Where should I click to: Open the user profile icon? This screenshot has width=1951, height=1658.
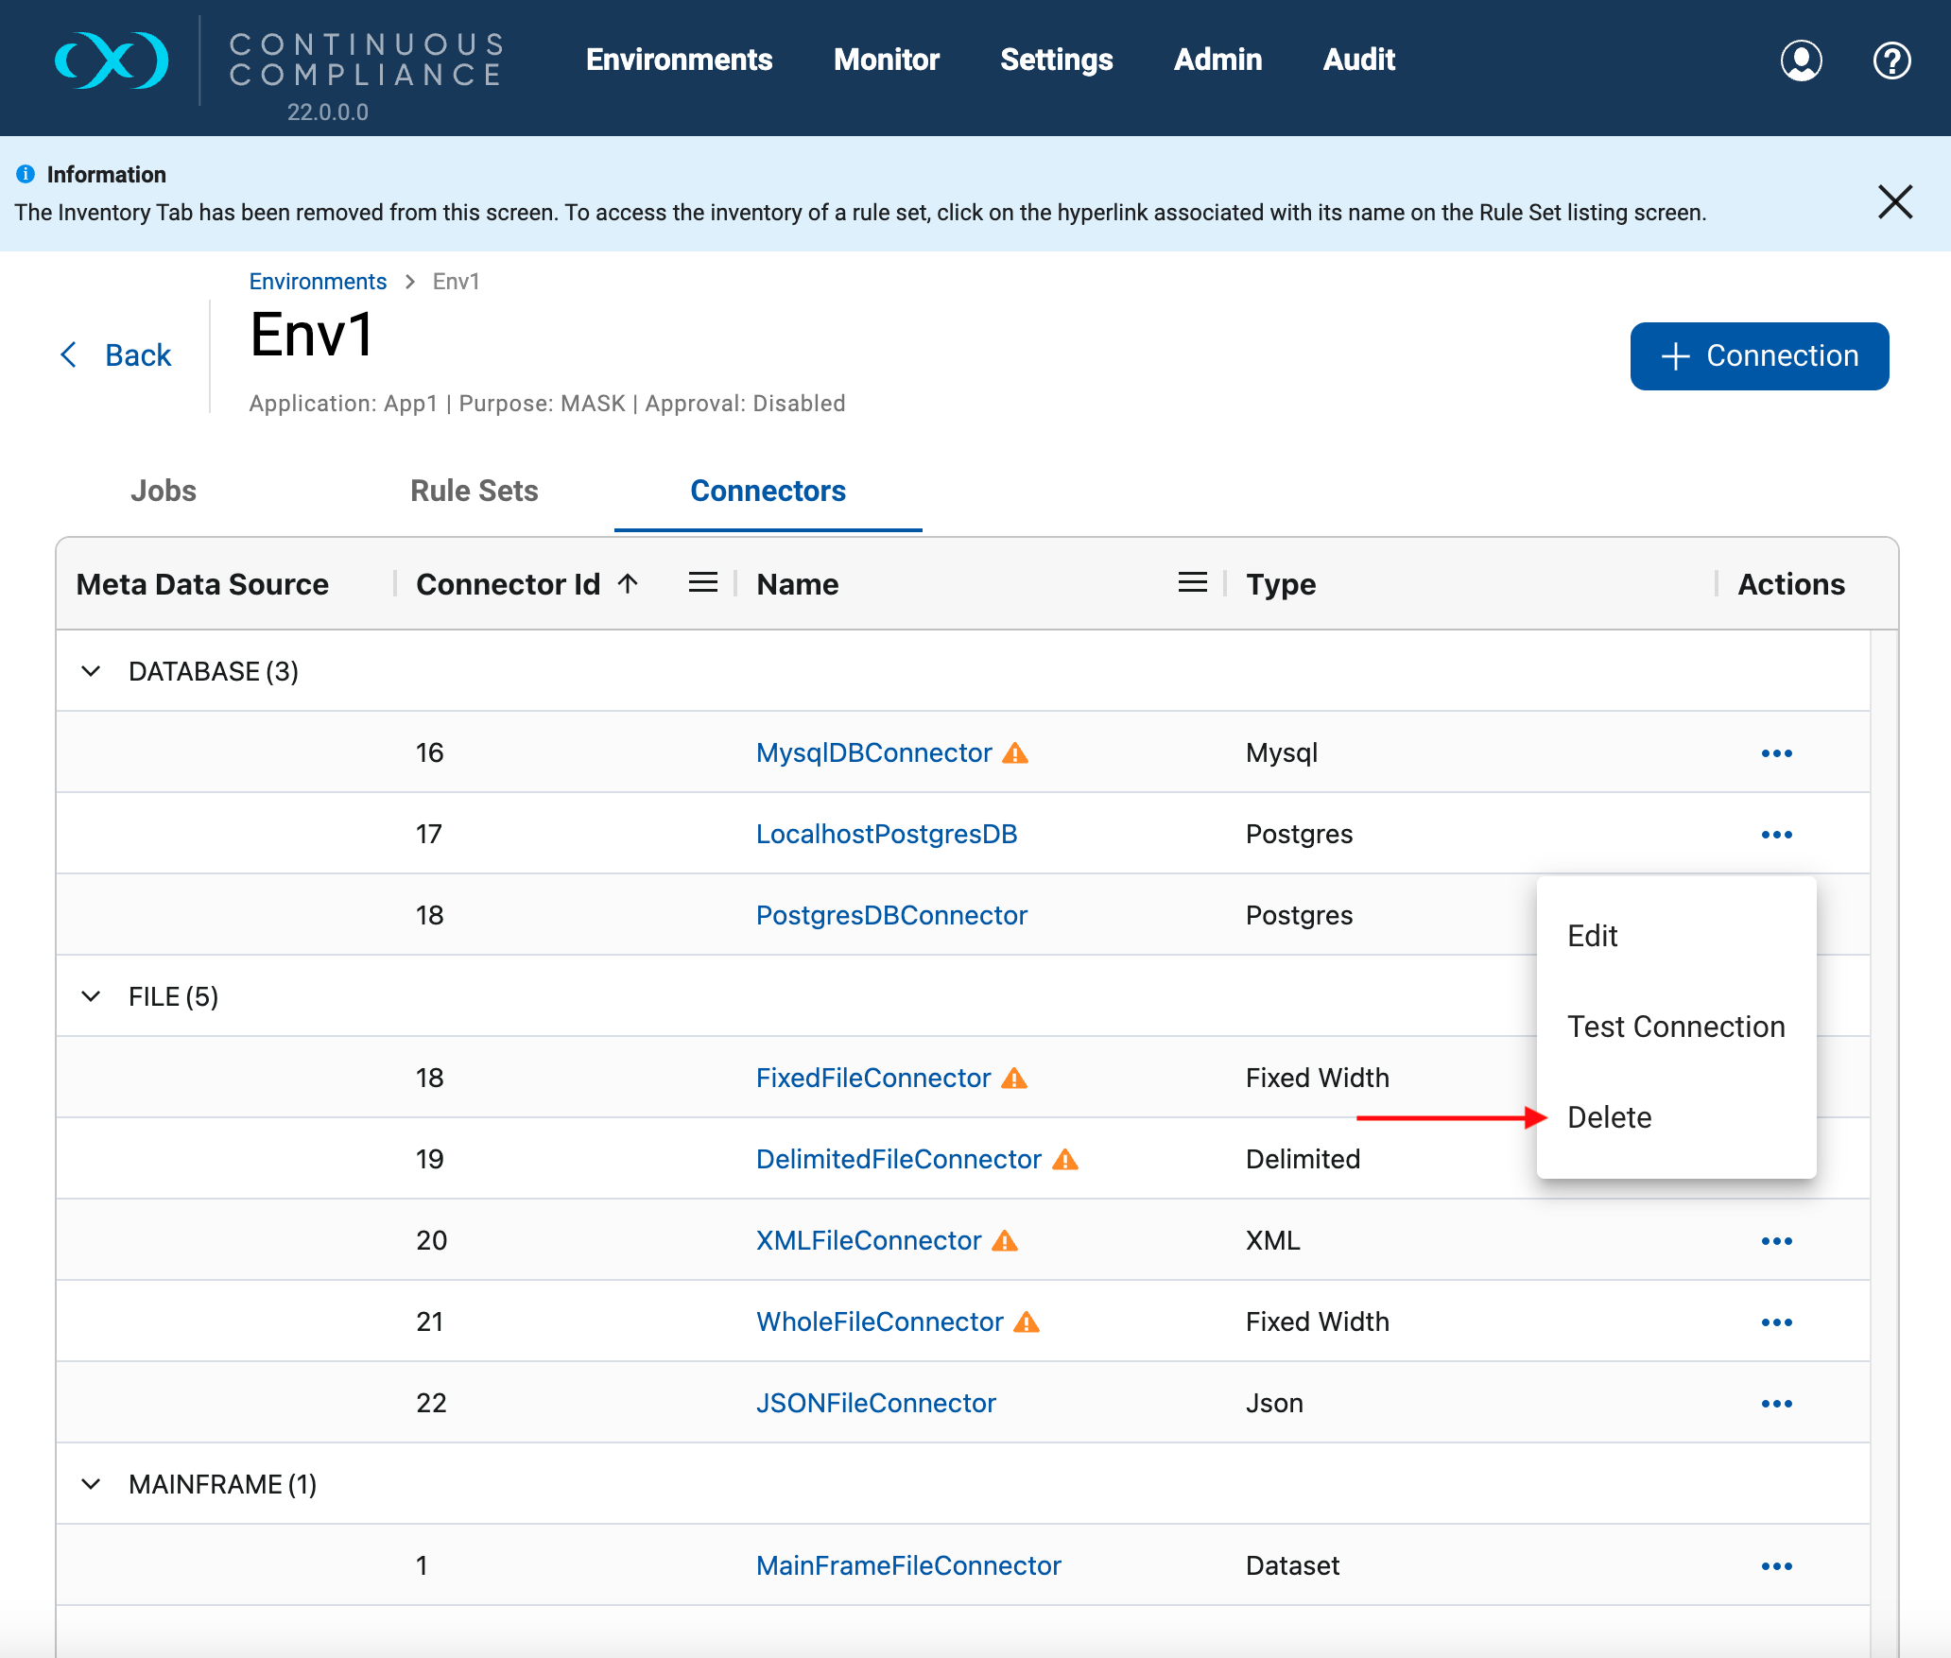tap(1801, 60)
